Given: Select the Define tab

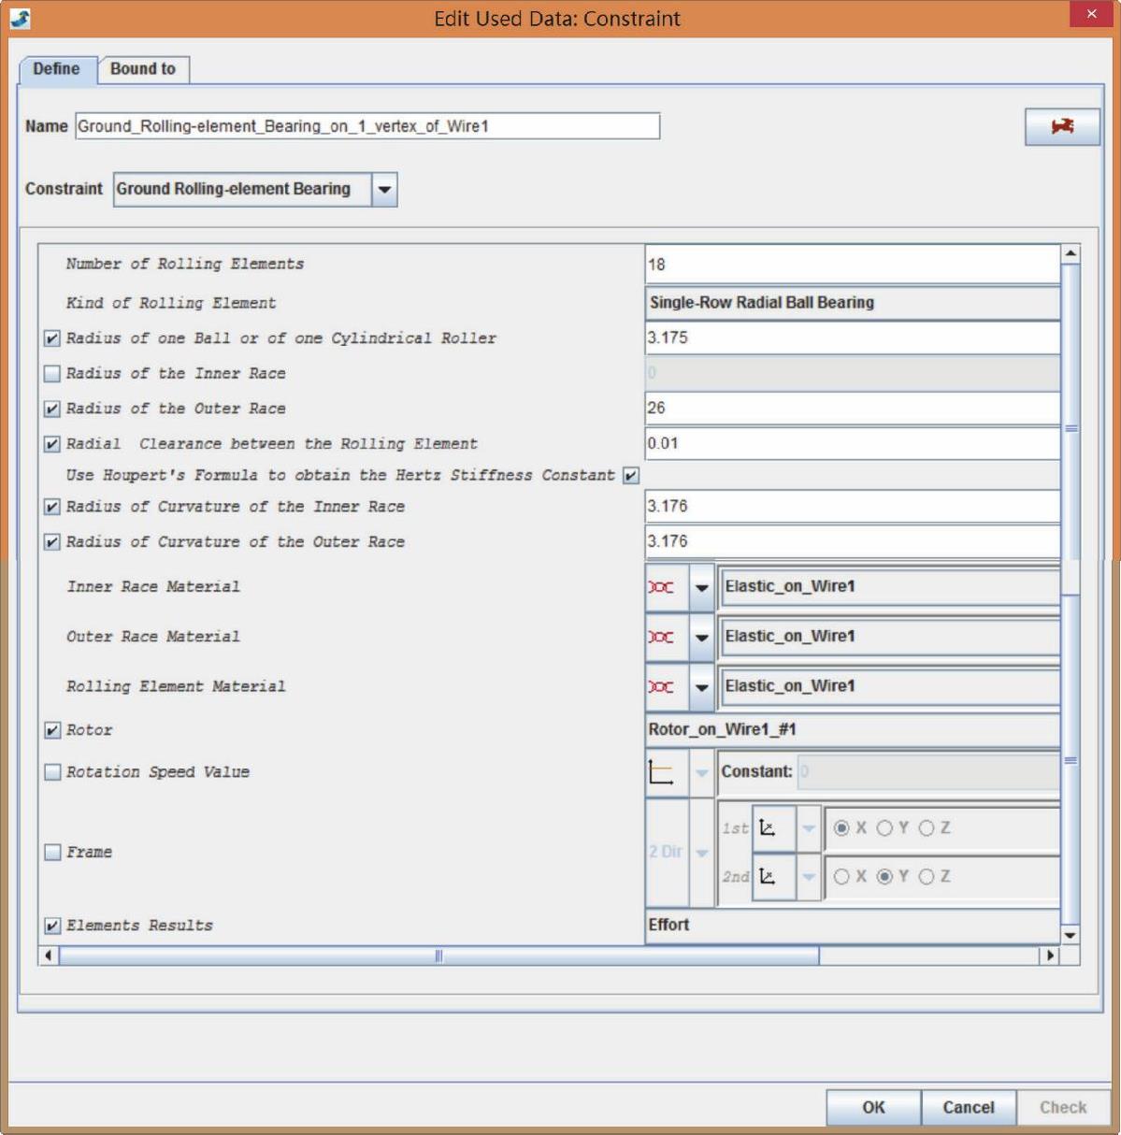Looking at the screenshot, I should click(x=56, y=69).
